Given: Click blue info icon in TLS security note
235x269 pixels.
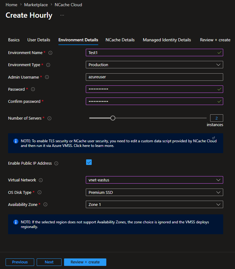Looking at the screenshot, I should click(16, 141).
